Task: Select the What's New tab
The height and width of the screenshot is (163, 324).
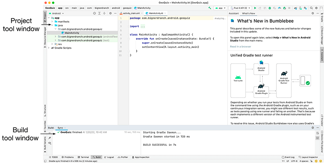Action: [x=248, y=13]
